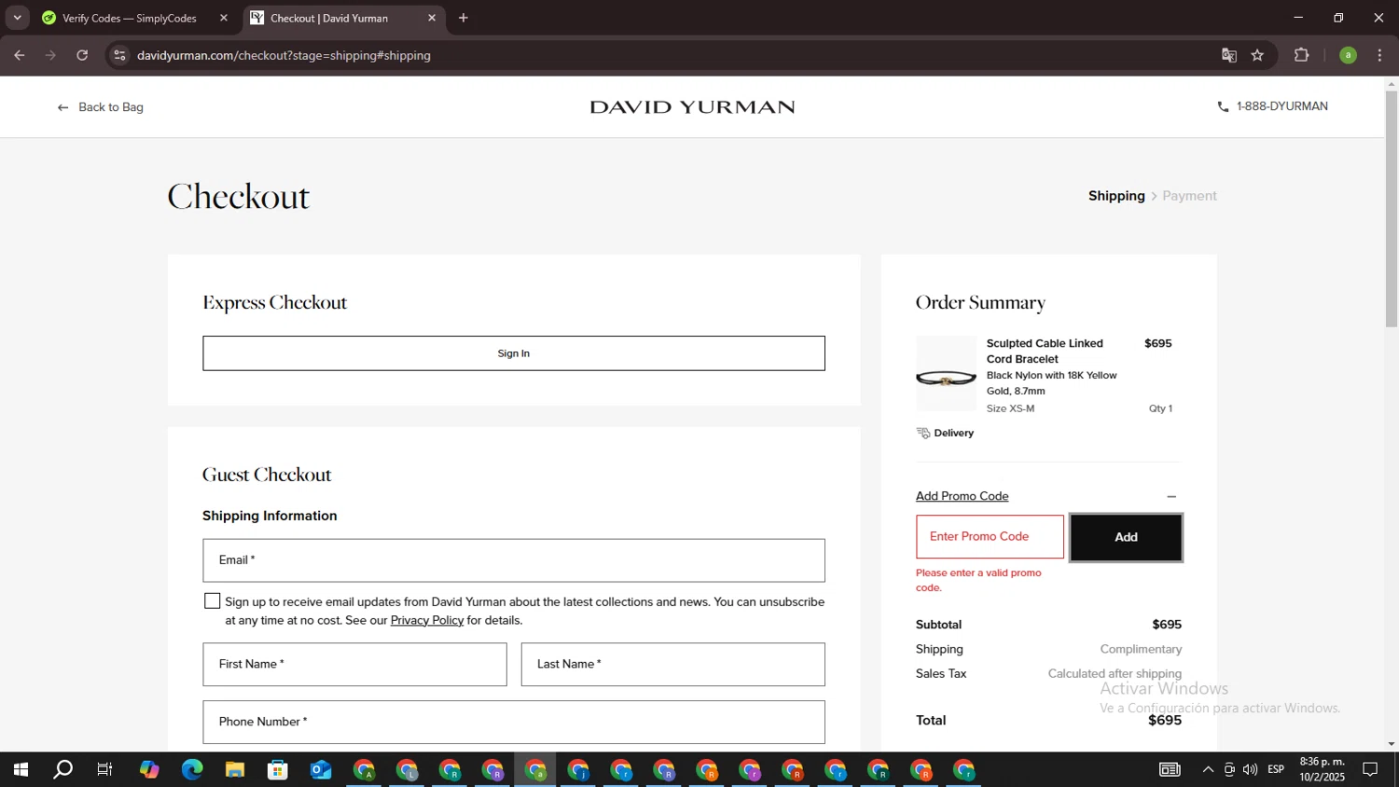1399x787 pixels.
Task: Open the taskbar clock showing 8:36 p. m.
Action: [x=1322, y=769]
